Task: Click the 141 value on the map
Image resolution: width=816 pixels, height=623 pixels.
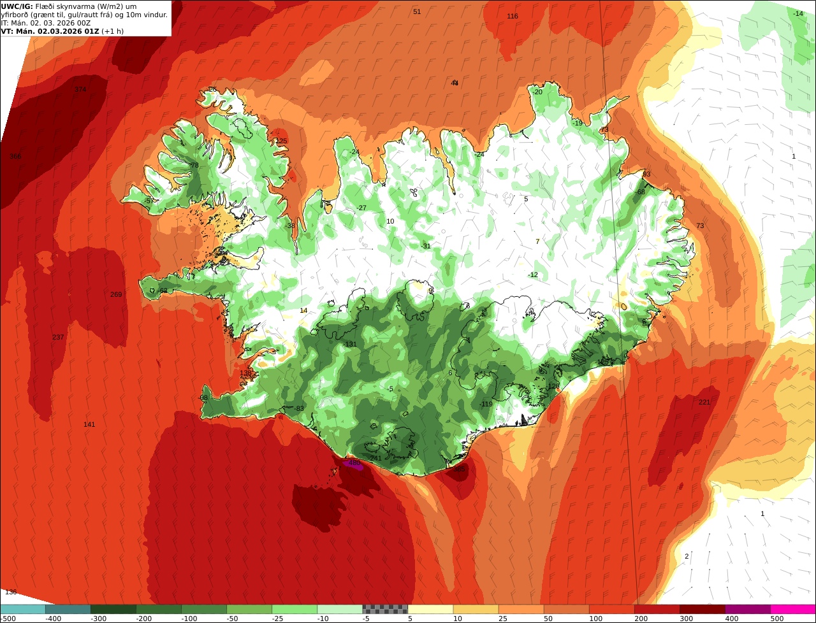Action: click(x=89, y=425)
